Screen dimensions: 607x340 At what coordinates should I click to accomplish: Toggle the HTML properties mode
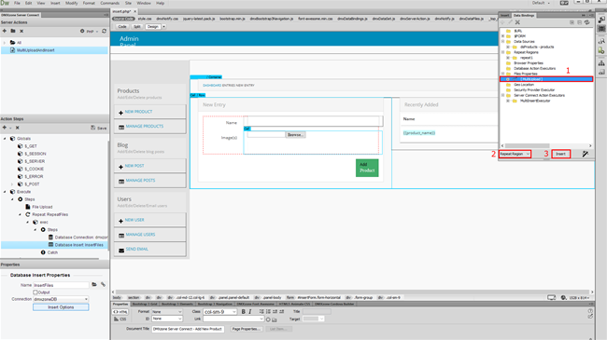(x=120, y=312)
